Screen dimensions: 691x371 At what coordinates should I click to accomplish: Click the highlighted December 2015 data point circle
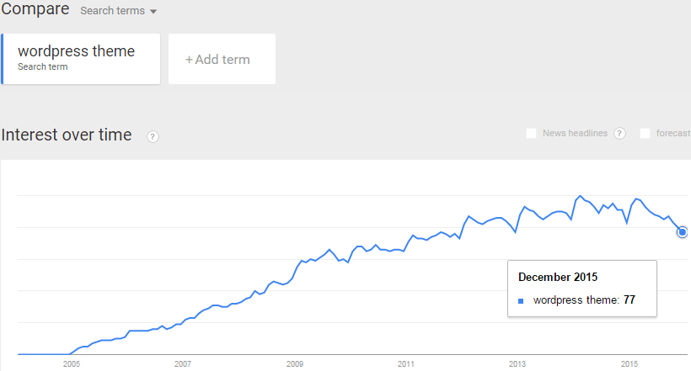tap(682, 231)
